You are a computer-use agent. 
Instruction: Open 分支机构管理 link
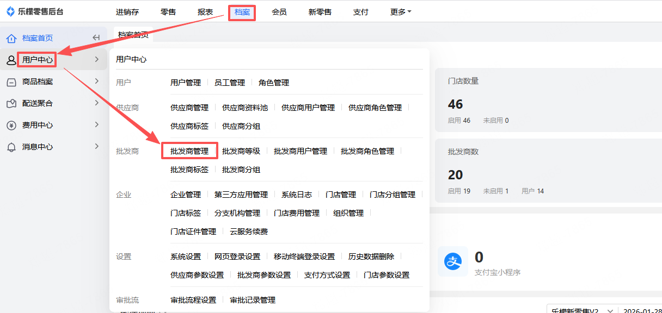click(237, 213)
